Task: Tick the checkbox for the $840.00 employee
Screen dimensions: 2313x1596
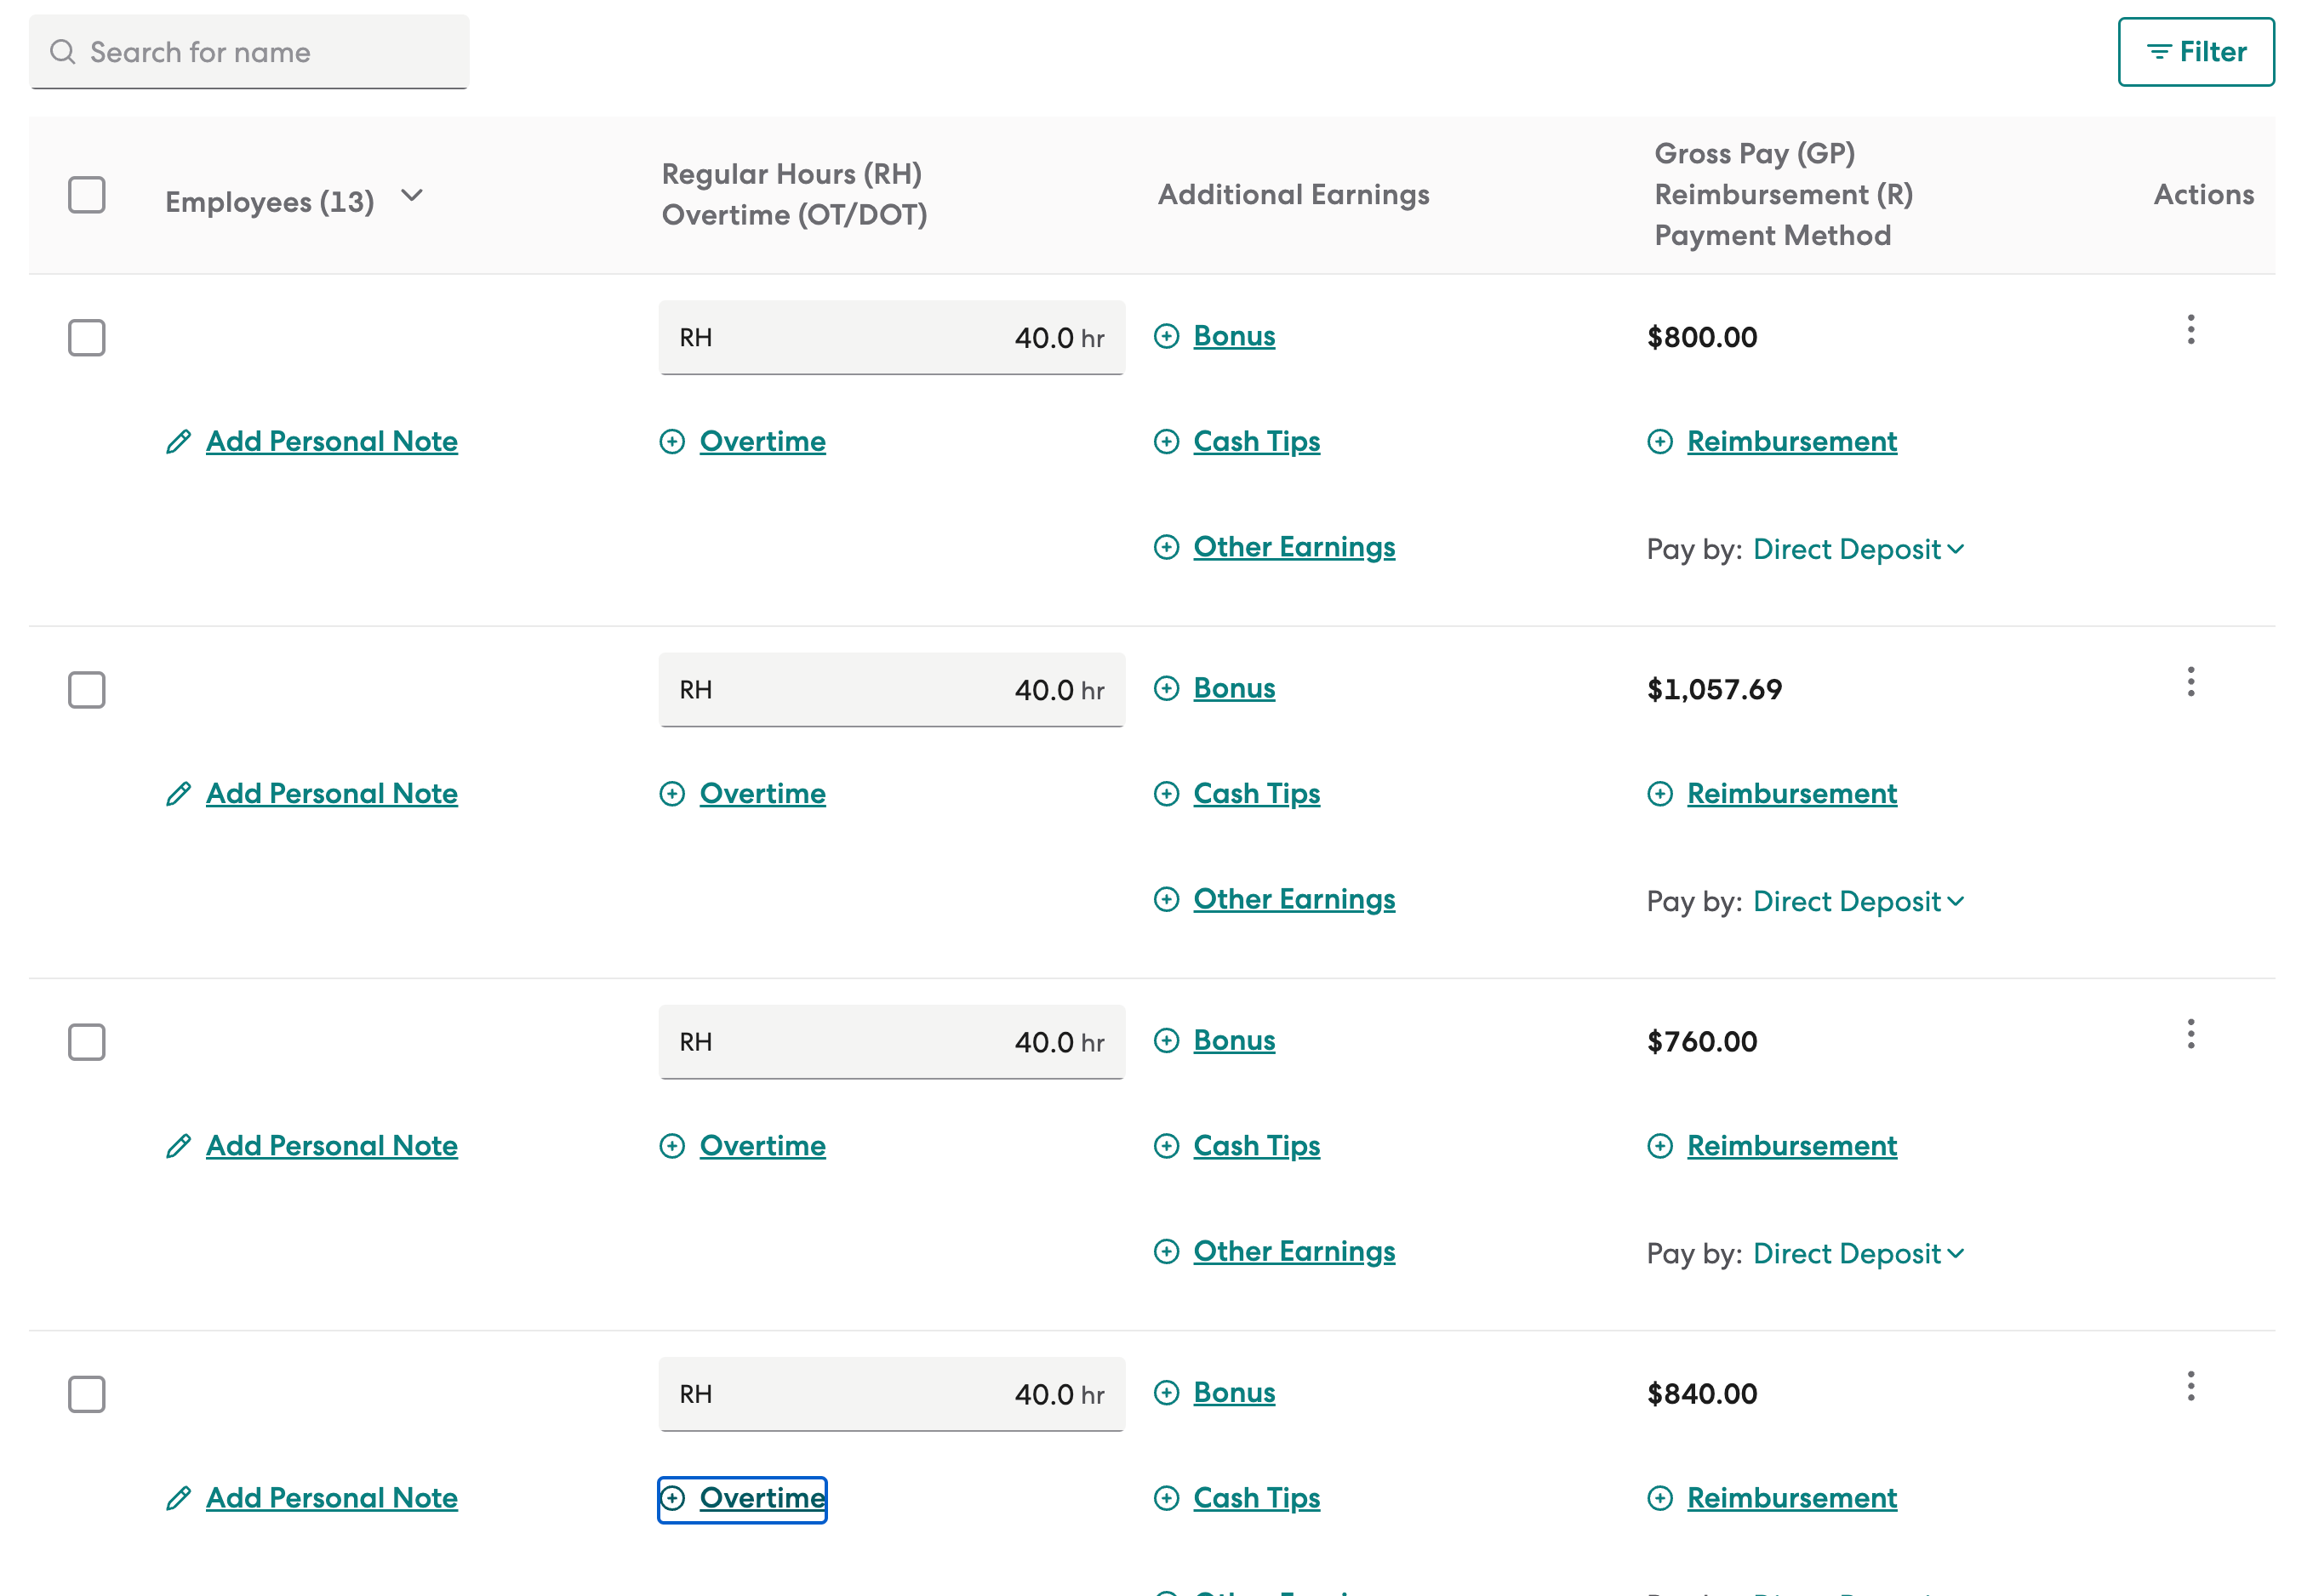Action: click(87, 1394)
